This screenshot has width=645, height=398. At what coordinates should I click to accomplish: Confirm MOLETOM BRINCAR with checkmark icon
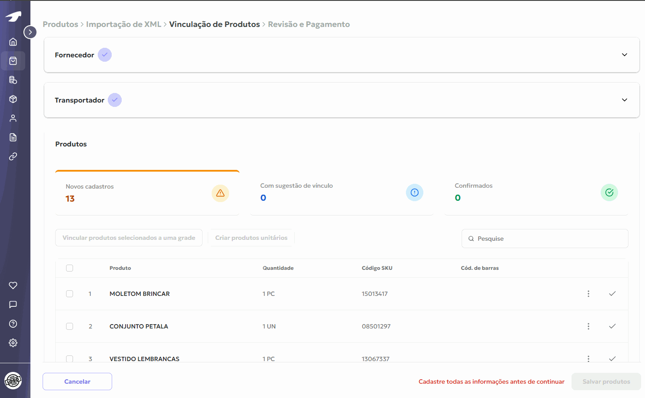(612, 294)
